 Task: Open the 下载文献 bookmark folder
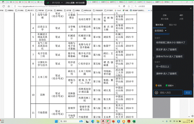[x=40, y=11]
